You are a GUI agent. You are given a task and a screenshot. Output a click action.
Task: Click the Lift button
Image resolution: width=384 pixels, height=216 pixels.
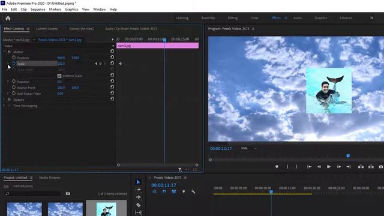click(x=361, y=167)
